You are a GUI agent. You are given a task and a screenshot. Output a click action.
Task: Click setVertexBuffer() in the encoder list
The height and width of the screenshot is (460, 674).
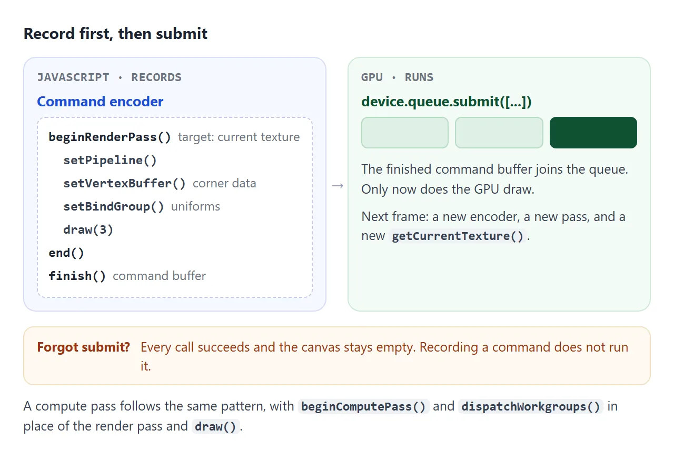tap(125, 184)
